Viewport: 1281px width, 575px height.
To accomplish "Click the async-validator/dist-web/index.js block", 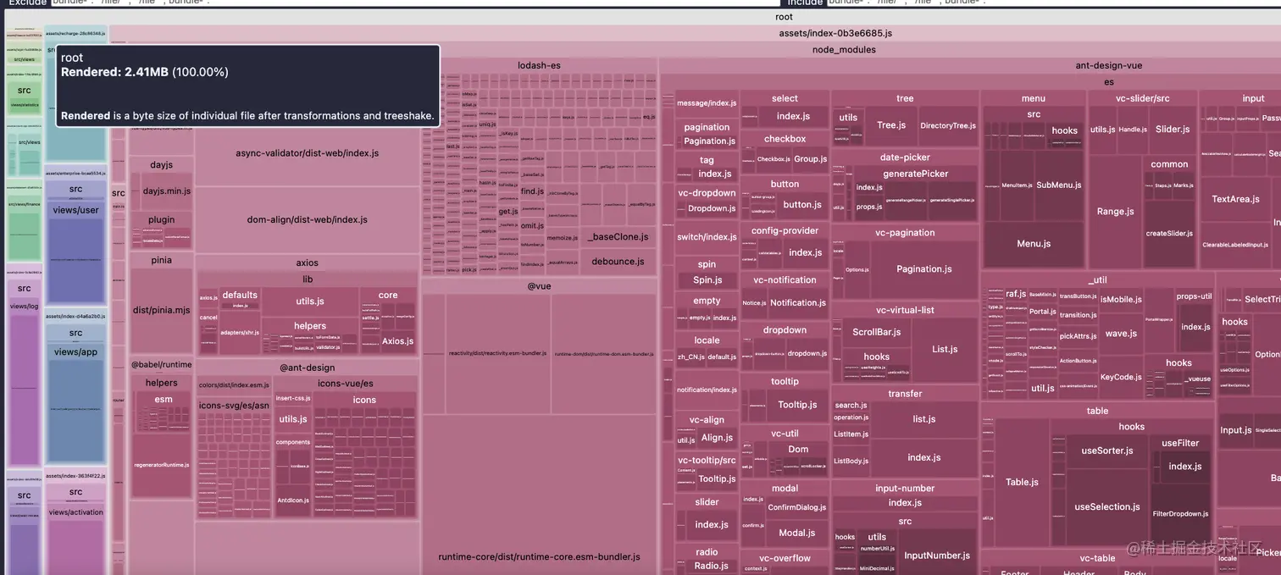I will click(x=307, y=153).
